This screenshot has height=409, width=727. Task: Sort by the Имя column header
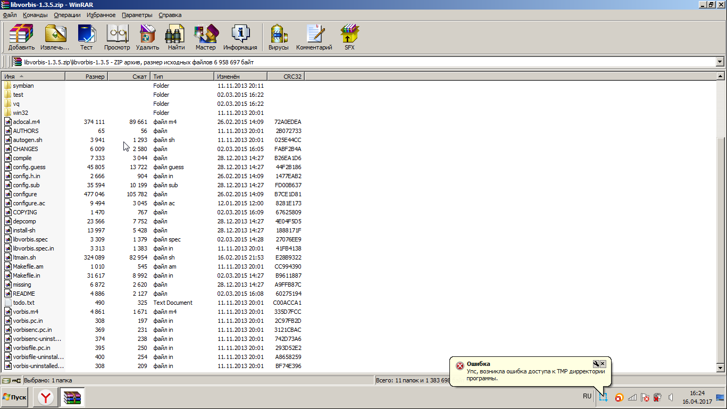pos(33,77)
